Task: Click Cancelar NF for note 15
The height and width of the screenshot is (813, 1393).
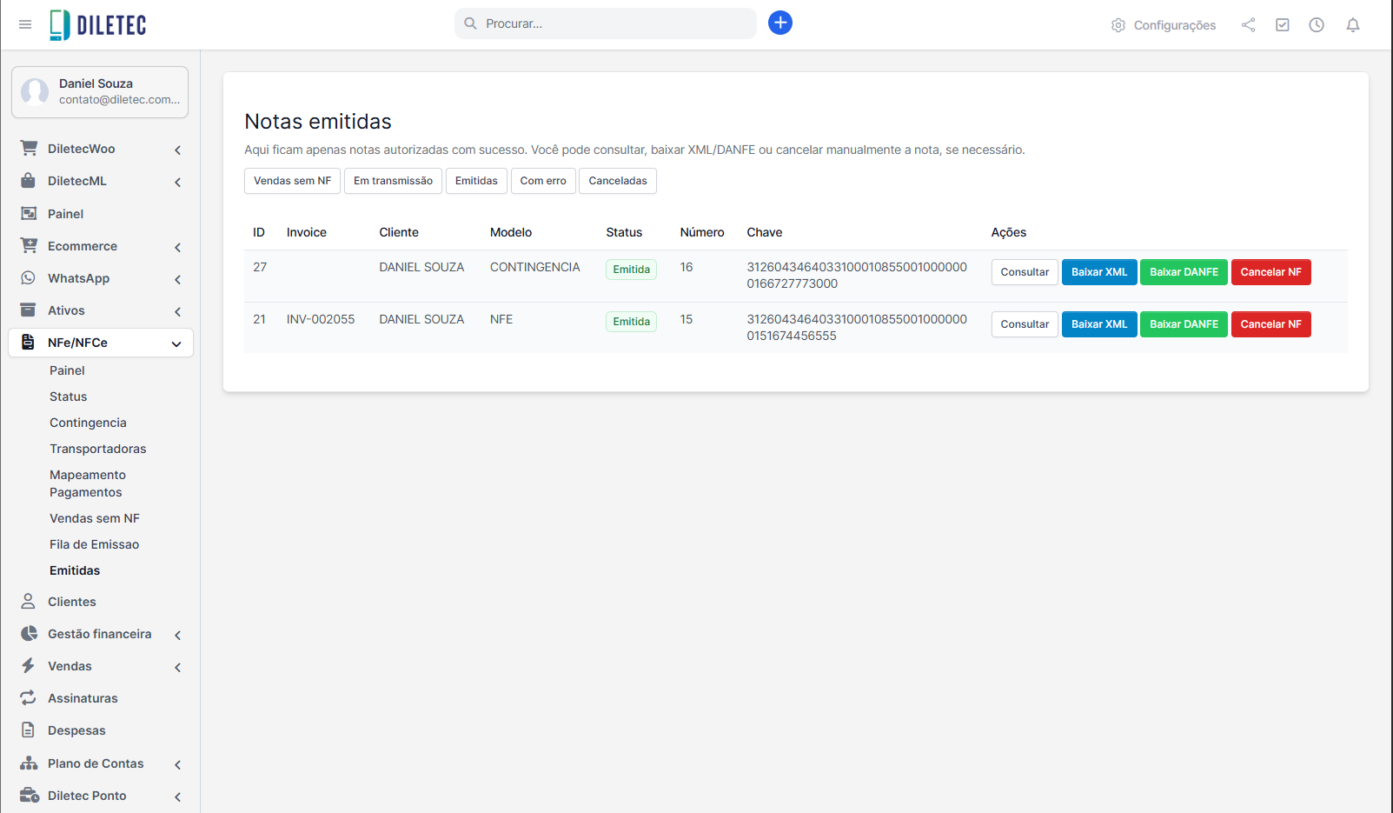Action: 1270,324
